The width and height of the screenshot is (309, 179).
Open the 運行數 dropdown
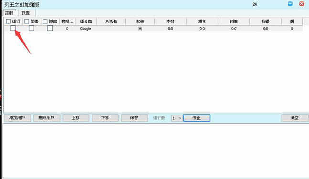pyautogui.click(x=177, y=118)
